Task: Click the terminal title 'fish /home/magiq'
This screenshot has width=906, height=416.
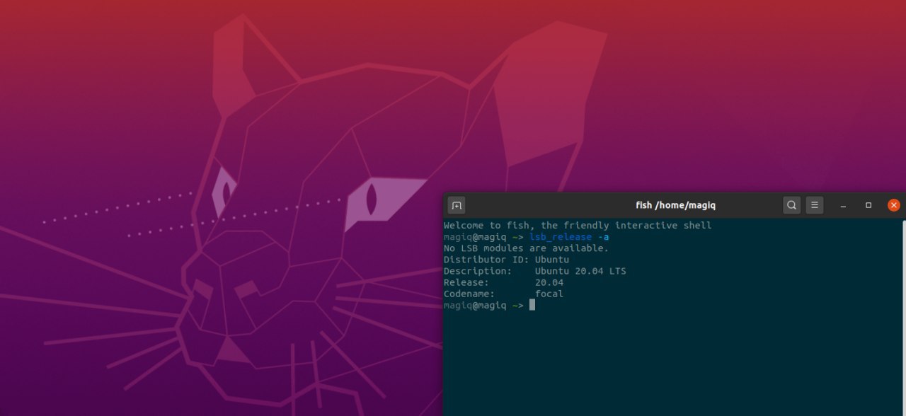Action: tap(676, 205)
